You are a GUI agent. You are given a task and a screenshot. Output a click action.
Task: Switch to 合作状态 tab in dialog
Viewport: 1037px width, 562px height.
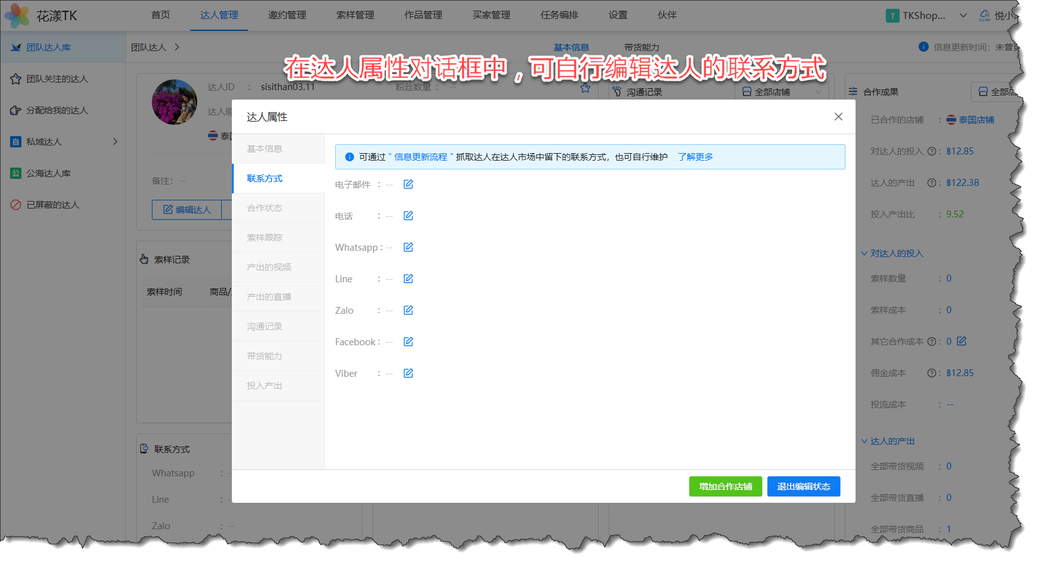pyautogui.click(x=265, y=208)
